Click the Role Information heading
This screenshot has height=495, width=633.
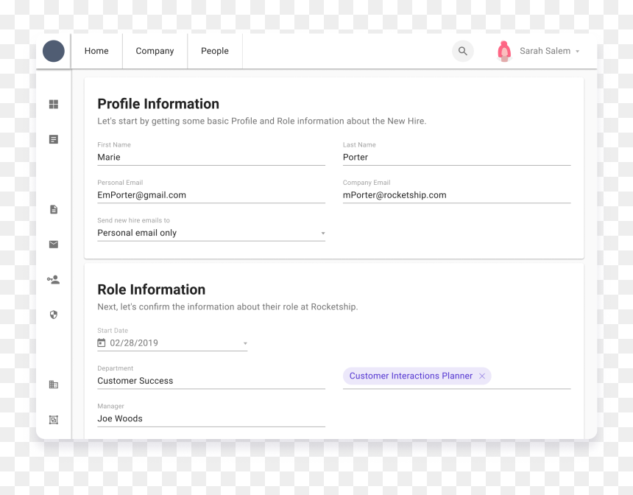pyautogui.click(x=152, y=289)
